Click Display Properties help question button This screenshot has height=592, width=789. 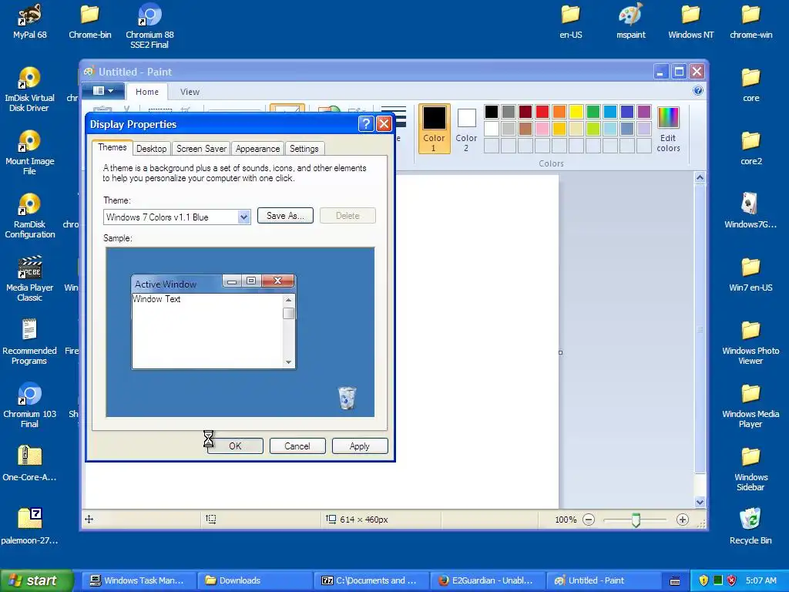click(366, 124)
